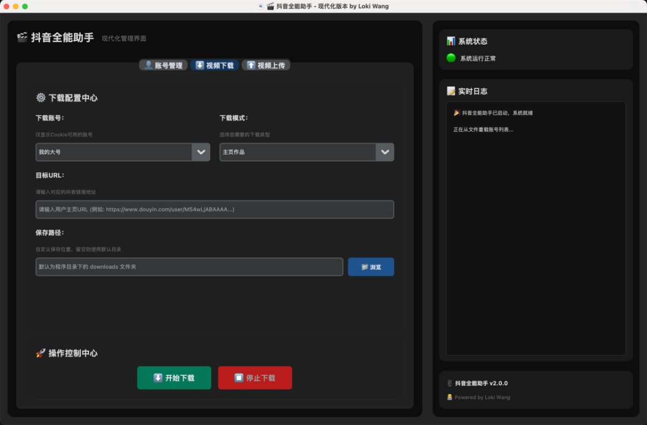Open the 主页作品 mode combo box

point(307,152)
